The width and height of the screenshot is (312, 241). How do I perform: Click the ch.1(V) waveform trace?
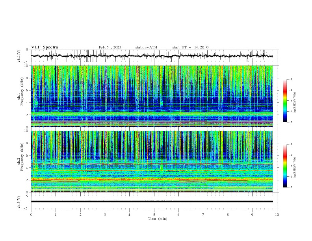click(x=152, y=56)
